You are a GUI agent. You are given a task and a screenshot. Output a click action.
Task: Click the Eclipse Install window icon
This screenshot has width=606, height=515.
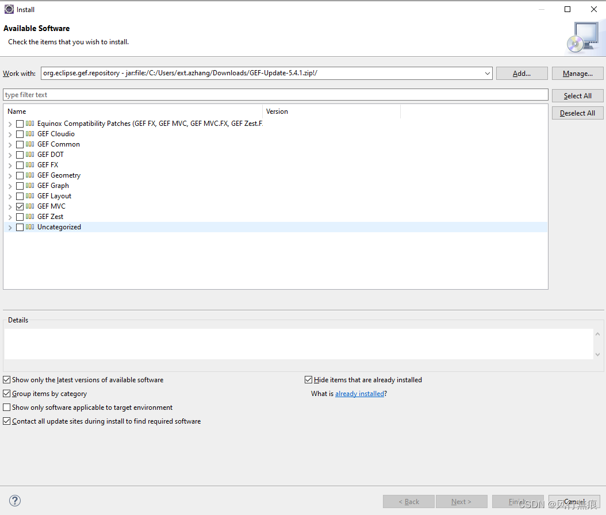click(x=9, y=9)
